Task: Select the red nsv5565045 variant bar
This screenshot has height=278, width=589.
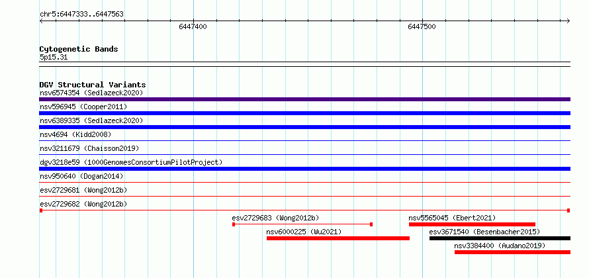Action: (x=472, y=224)
